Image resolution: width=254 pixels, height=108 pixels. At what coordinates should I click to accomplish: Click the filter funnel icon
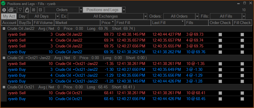click(x=20, y=10)
